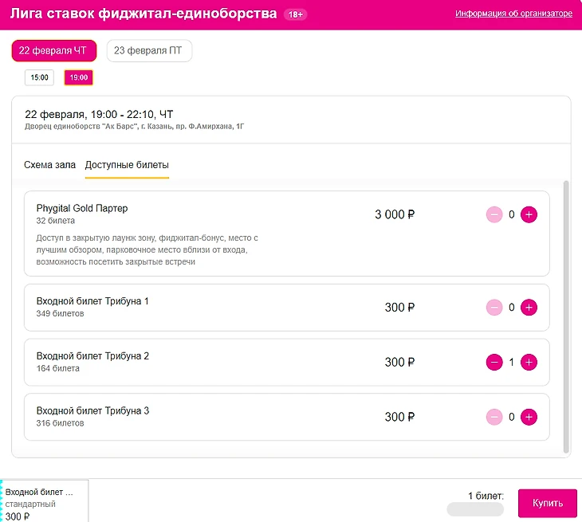Click the Купить button
This screenshot has width=582, height=522.
[x=548, y=503]
